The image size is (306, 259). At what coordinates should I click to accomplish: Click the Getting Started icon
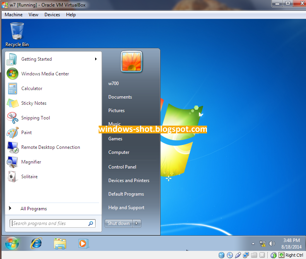click(12, 59)
